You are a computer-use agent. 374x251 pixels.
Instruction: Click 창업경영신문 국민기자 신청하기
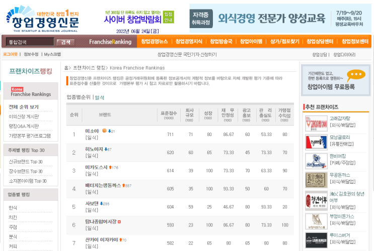(187, 55)
